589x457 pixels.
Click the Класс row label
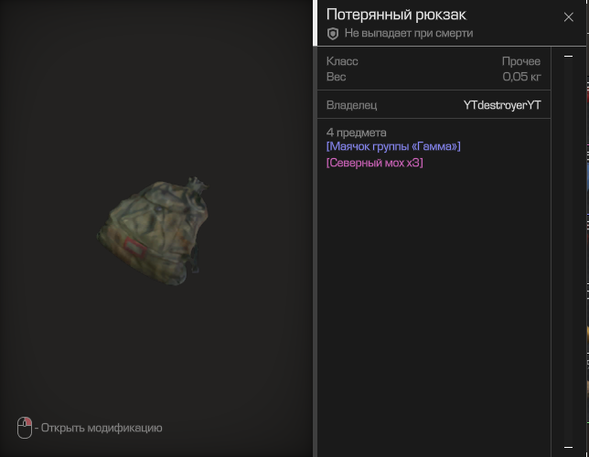(x=342, y=61)
